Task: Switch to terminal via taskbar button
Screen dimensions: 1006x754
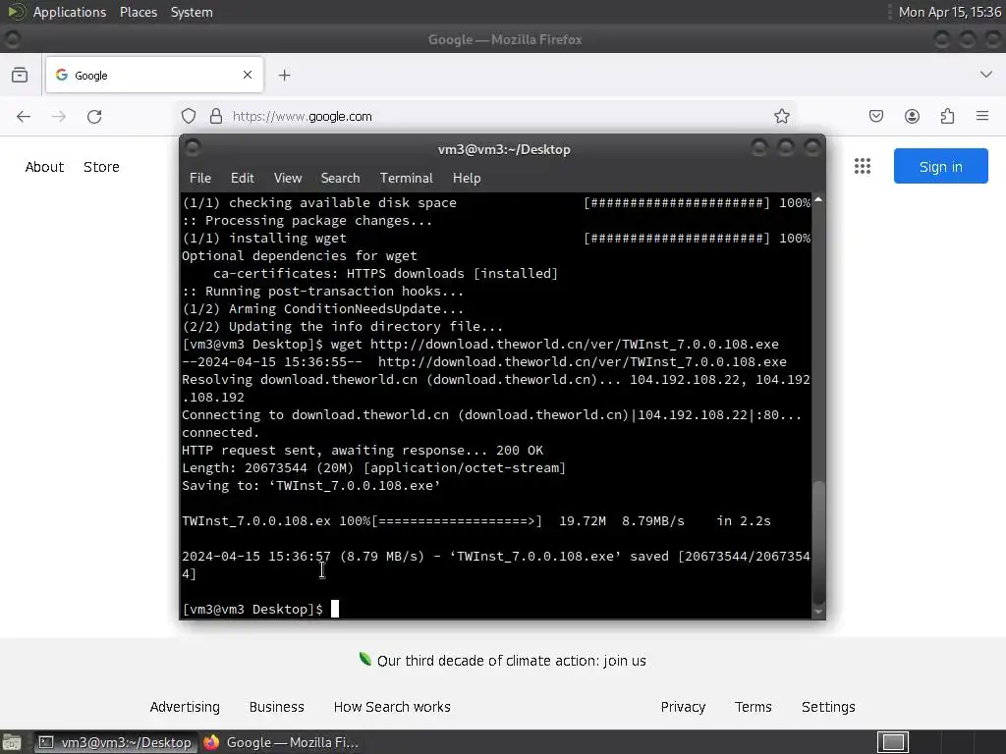Action: tap(116, 742)
